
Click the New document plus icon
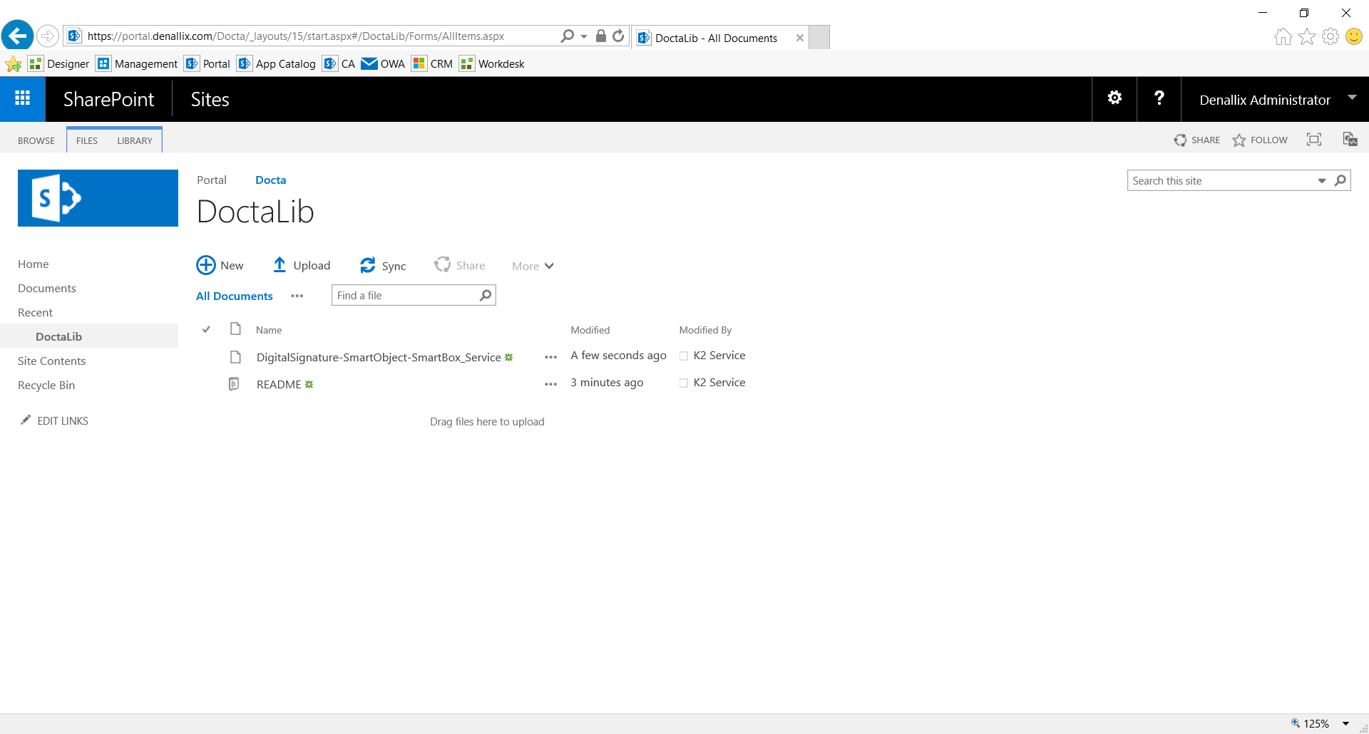click(x=205, y=264)
